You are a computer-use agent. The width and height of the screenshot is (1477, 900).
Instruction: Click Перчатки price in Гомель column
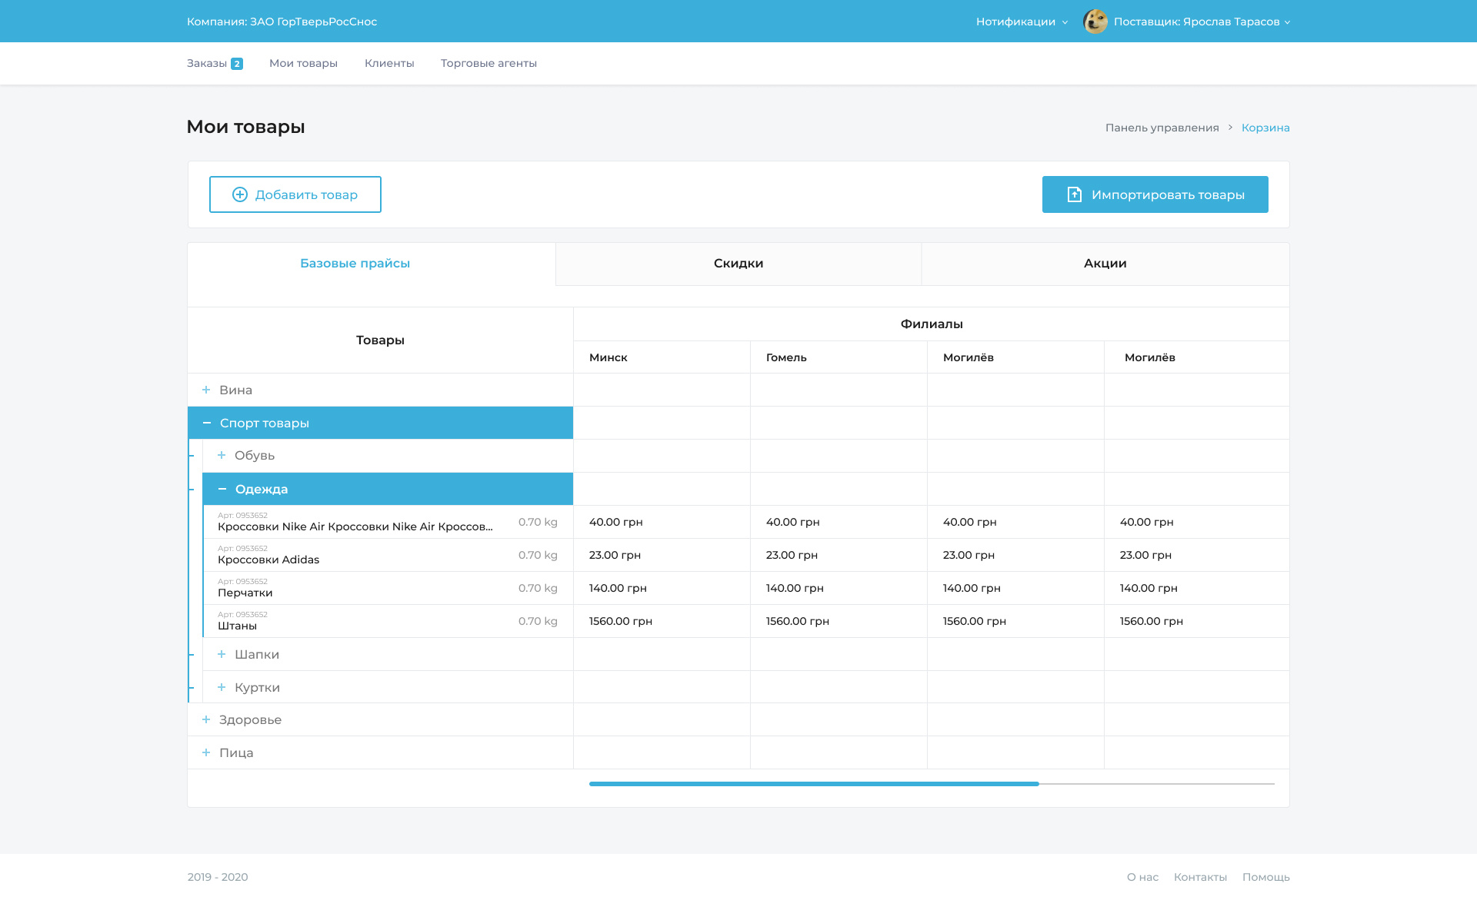(x=795, y=588)
